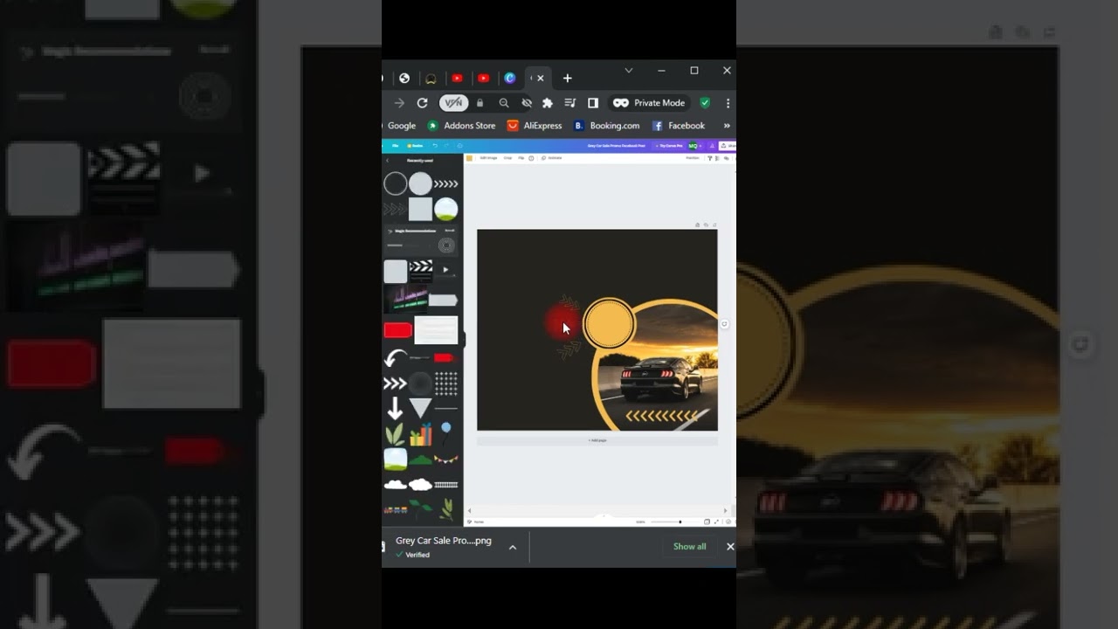The image size is (1118, 629).
Task: Select the dark radial circle element
Action: [x=420, y=384]
